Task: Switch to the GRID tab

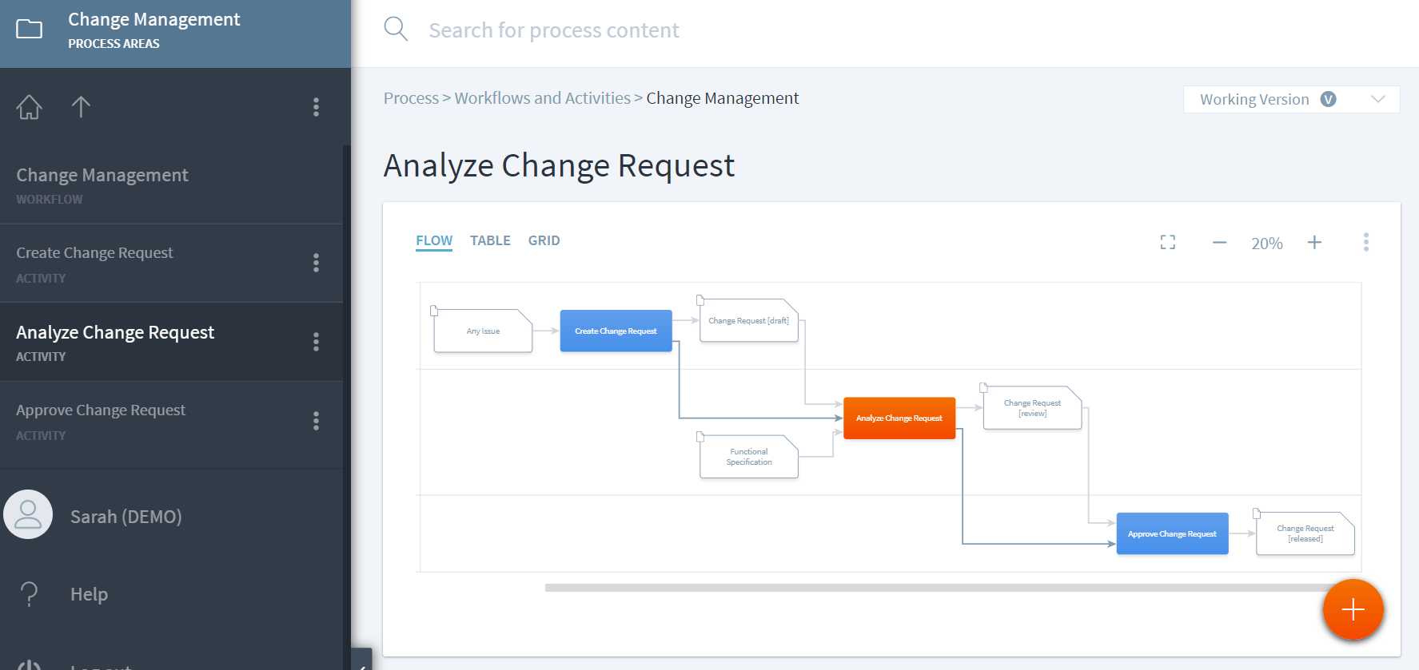Action: (544, 240)
